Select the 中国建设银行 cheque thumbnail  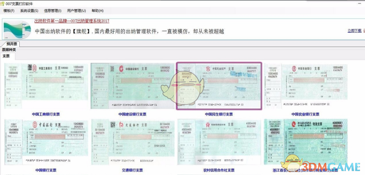[133, 86]
